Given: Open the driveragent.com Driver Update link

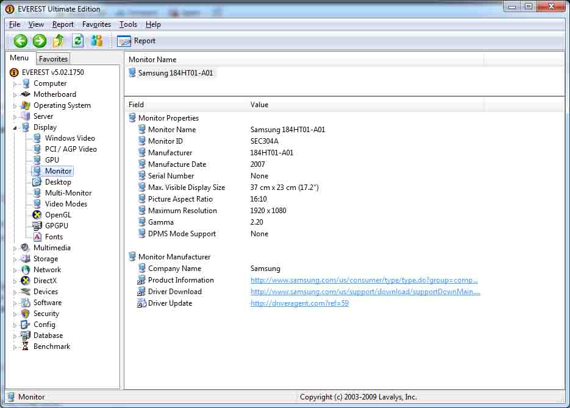Looking at the screenshot, I should (299, 303).
